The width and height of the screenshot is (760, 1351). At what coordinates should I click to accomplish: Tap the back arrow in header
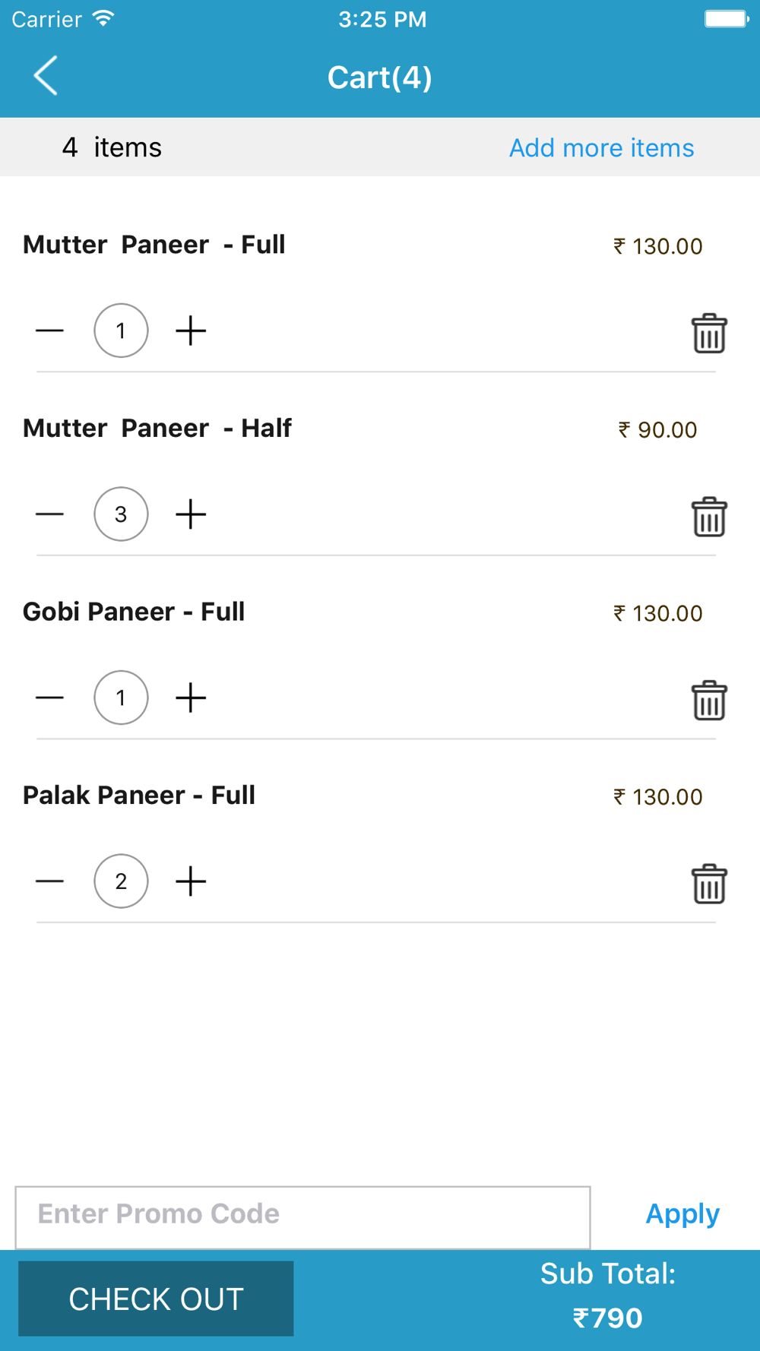point(46,76)
